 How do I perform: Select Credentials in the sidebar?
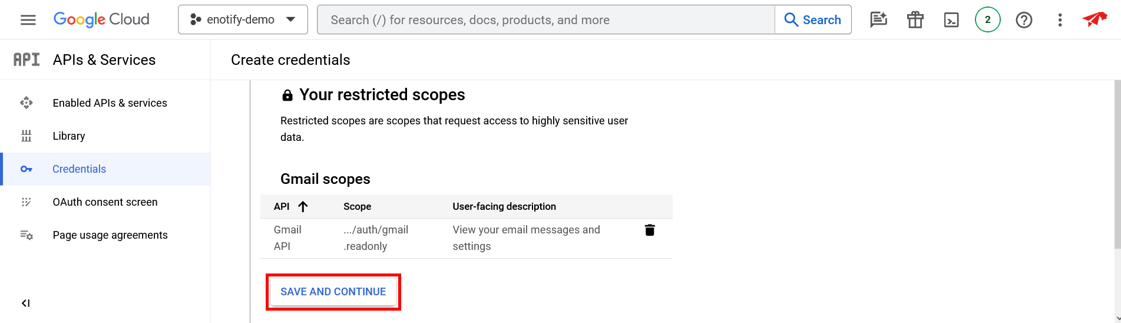click(79, 169)
